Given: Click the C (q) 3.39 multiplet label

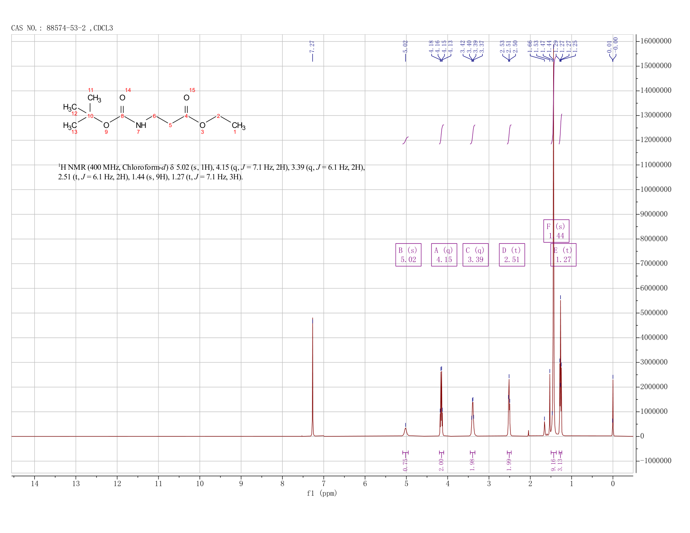Looking at the screenshot, I should point(475,255).
